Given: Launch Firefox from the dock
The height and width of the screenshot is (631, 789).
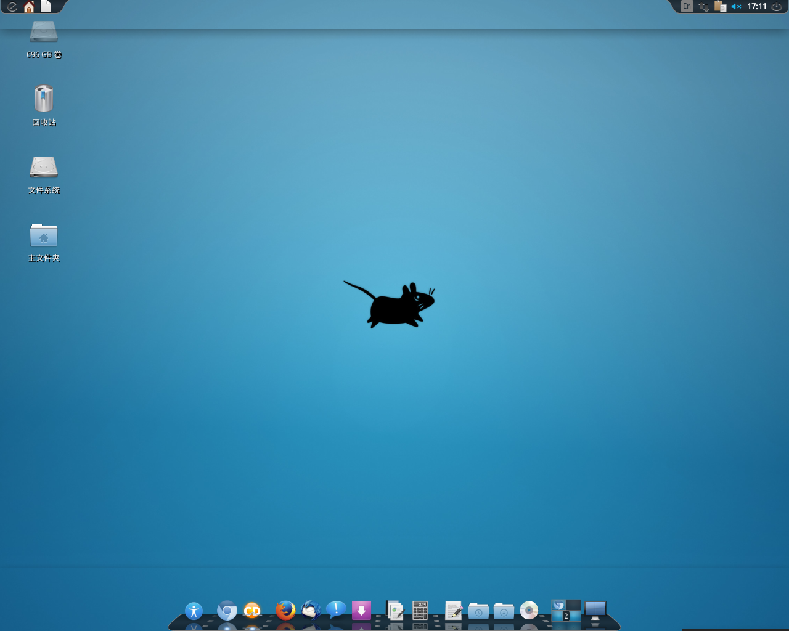Looking at the screenshot, I should pyautogui.click(x=285, y=611).
